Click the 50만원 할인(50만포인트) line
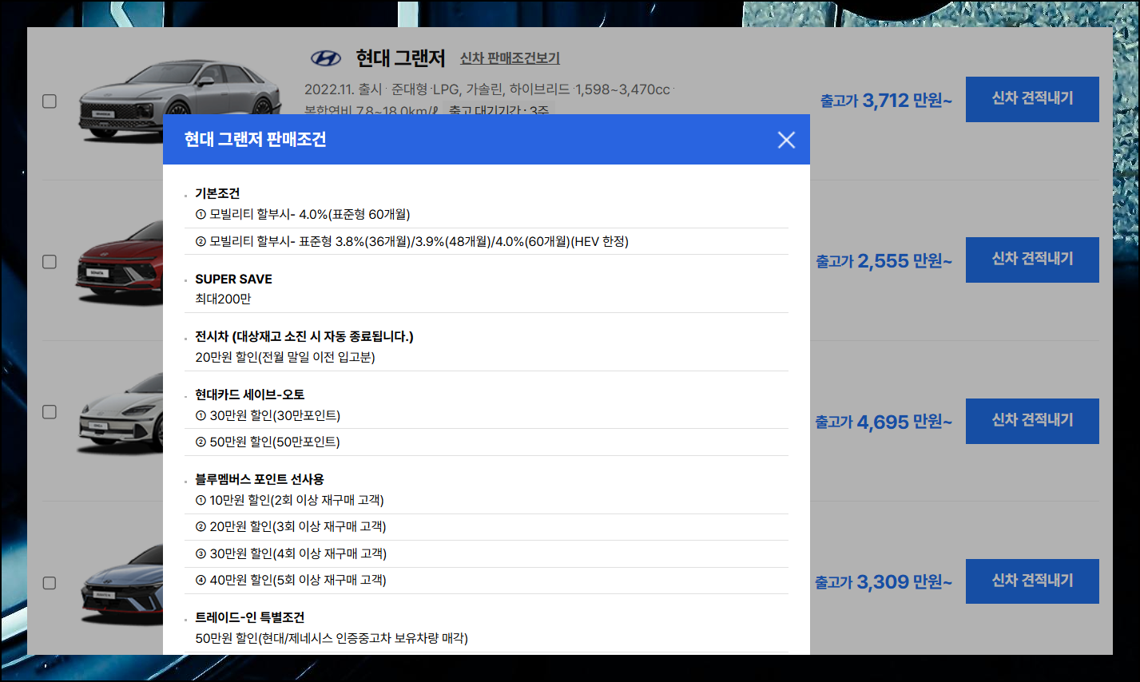Image resolution: width=1140 pixels, height=682 pixels. (x=268, y=442)
